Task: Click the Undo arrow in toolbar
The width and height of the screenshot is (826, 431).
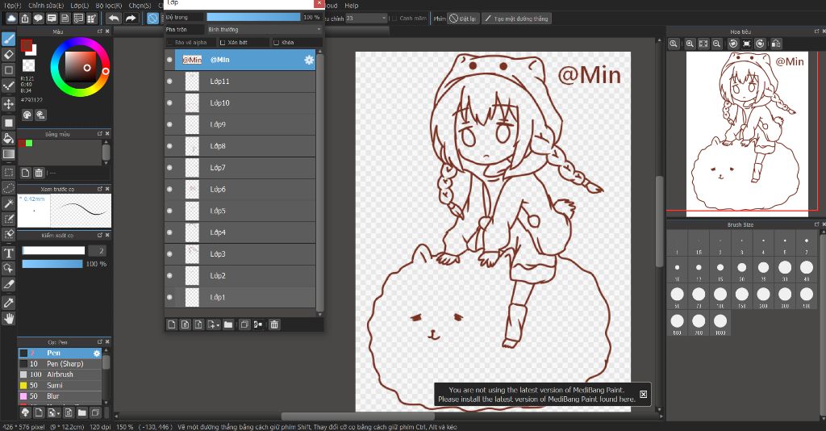Action: click(x=114, y=19)
